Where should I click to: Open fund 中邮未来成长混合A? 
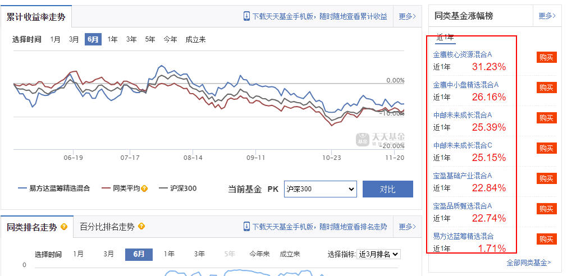(x=463, y=115)
